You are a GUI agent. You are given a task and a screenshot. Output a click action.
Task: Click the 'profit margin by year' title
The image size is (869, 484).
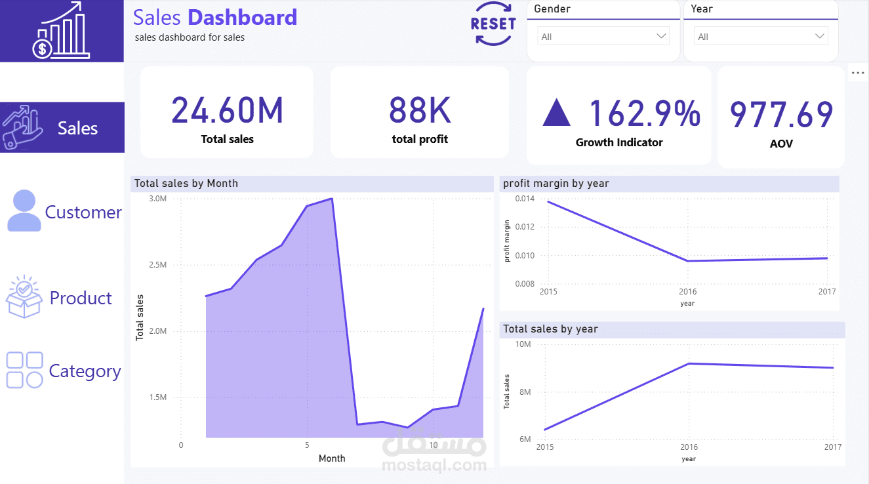[x=556, y=184]
